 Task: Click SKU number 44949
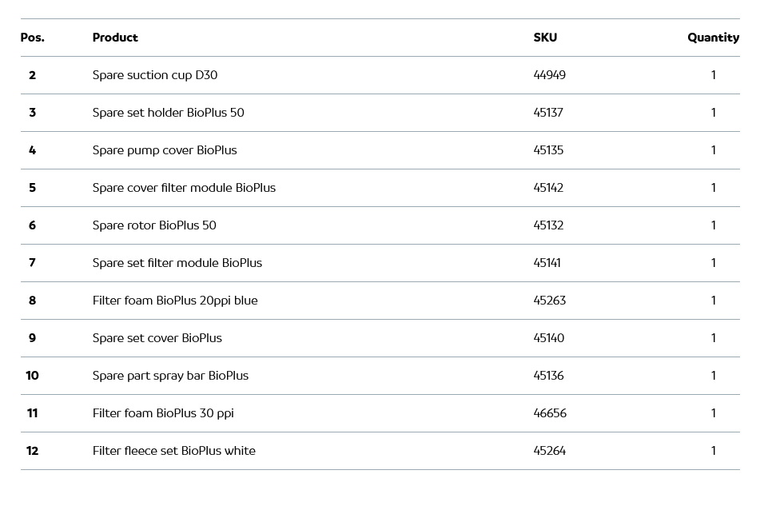point(549,75)
